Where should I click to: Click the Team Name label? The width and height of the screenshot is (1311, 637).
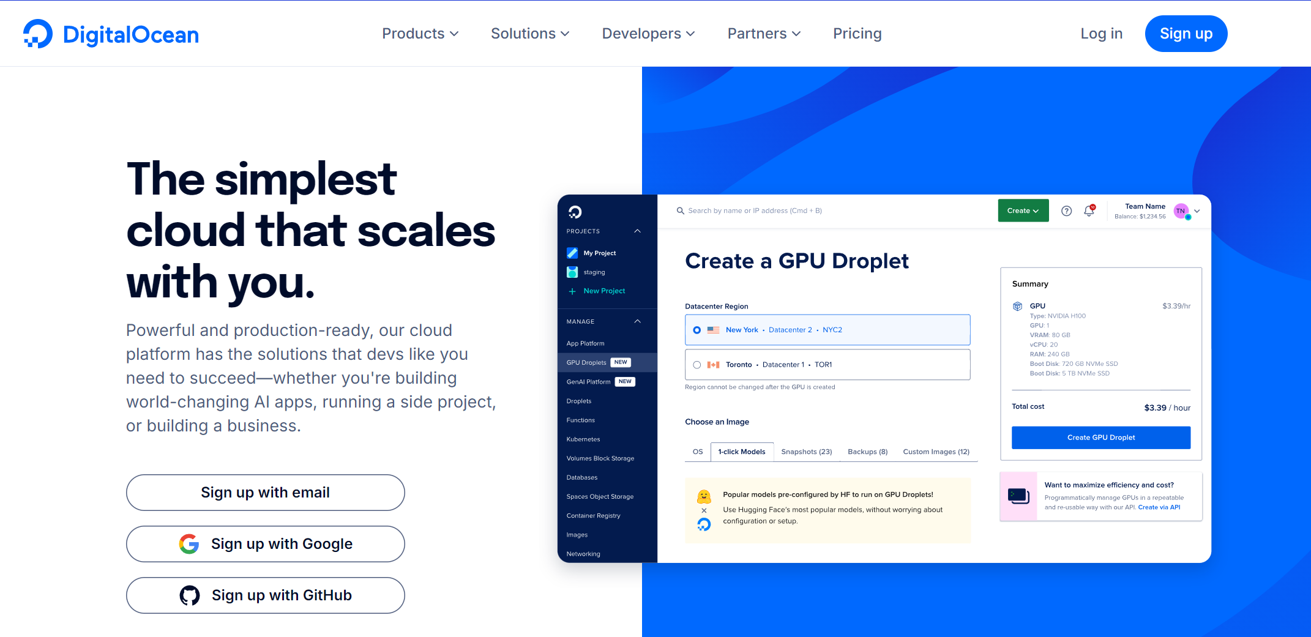pyautogui.click(x=1145, y=206)
